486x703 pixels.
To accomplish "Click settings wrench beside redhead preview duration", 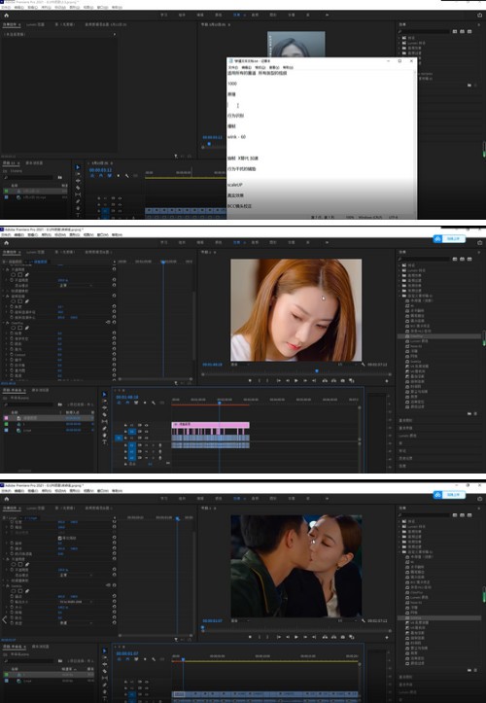I will (364, 365).
